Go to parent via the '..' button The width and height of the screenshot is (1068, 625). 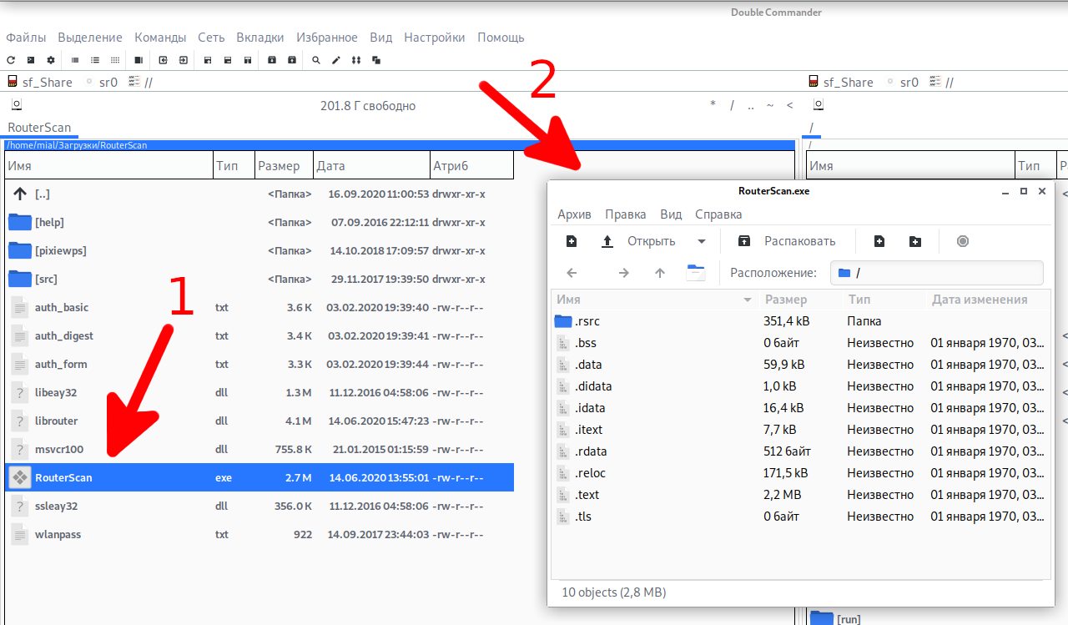(x=751, y=105)
